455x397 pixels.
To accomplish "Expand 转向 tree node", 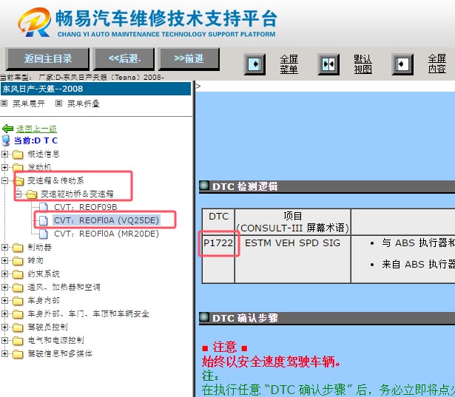I will [4, 260].
